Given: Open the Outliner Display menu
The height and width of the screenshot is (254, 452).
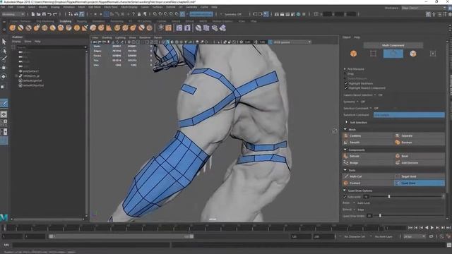Looking at the screenshot, I should pyautogui.click(x=16, y=42).
